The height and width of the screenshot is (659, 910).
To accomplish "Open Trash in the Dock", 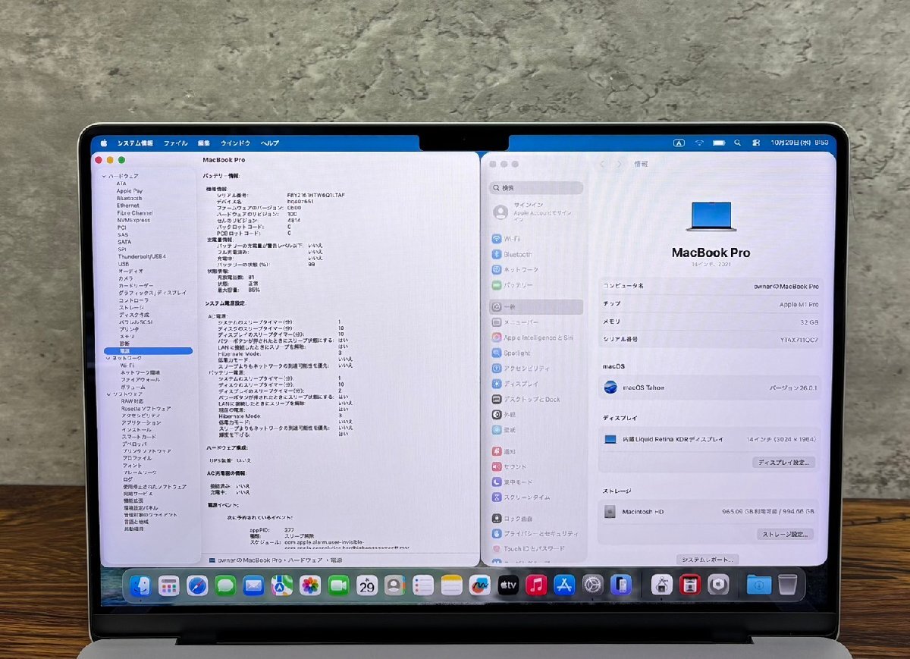I will [x=787, y=585].
